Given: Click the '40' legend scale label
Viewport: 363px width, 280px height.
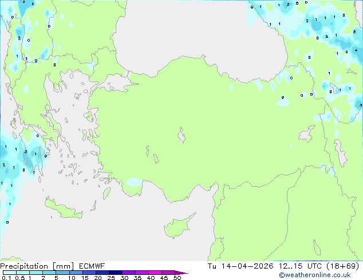Looking at the screenshot, I should coord(151,278).
